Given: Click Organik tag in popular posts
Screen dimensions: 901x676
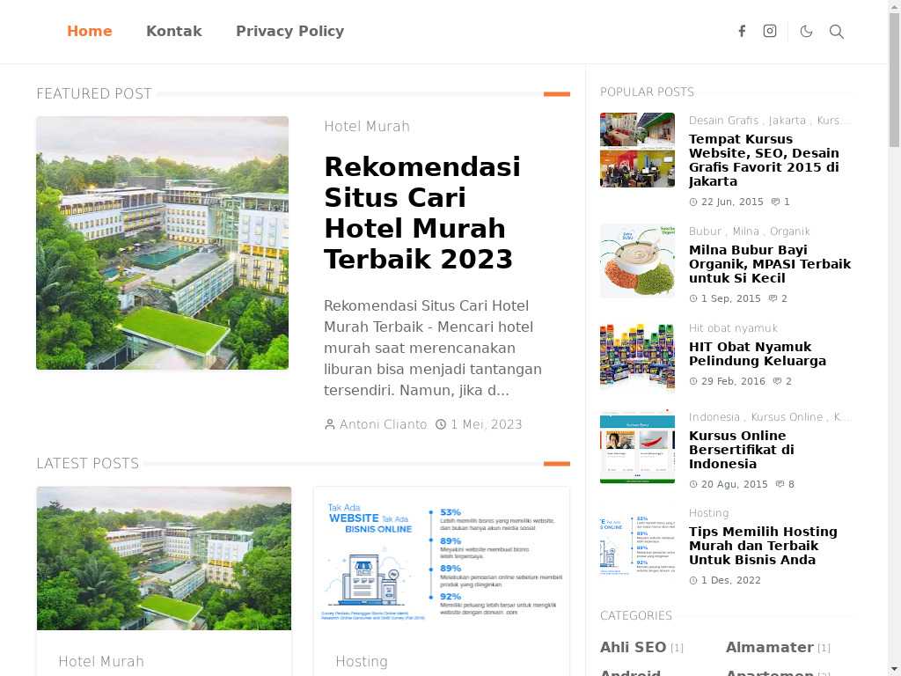Looking at the screenshot, I should click(789, 231).
